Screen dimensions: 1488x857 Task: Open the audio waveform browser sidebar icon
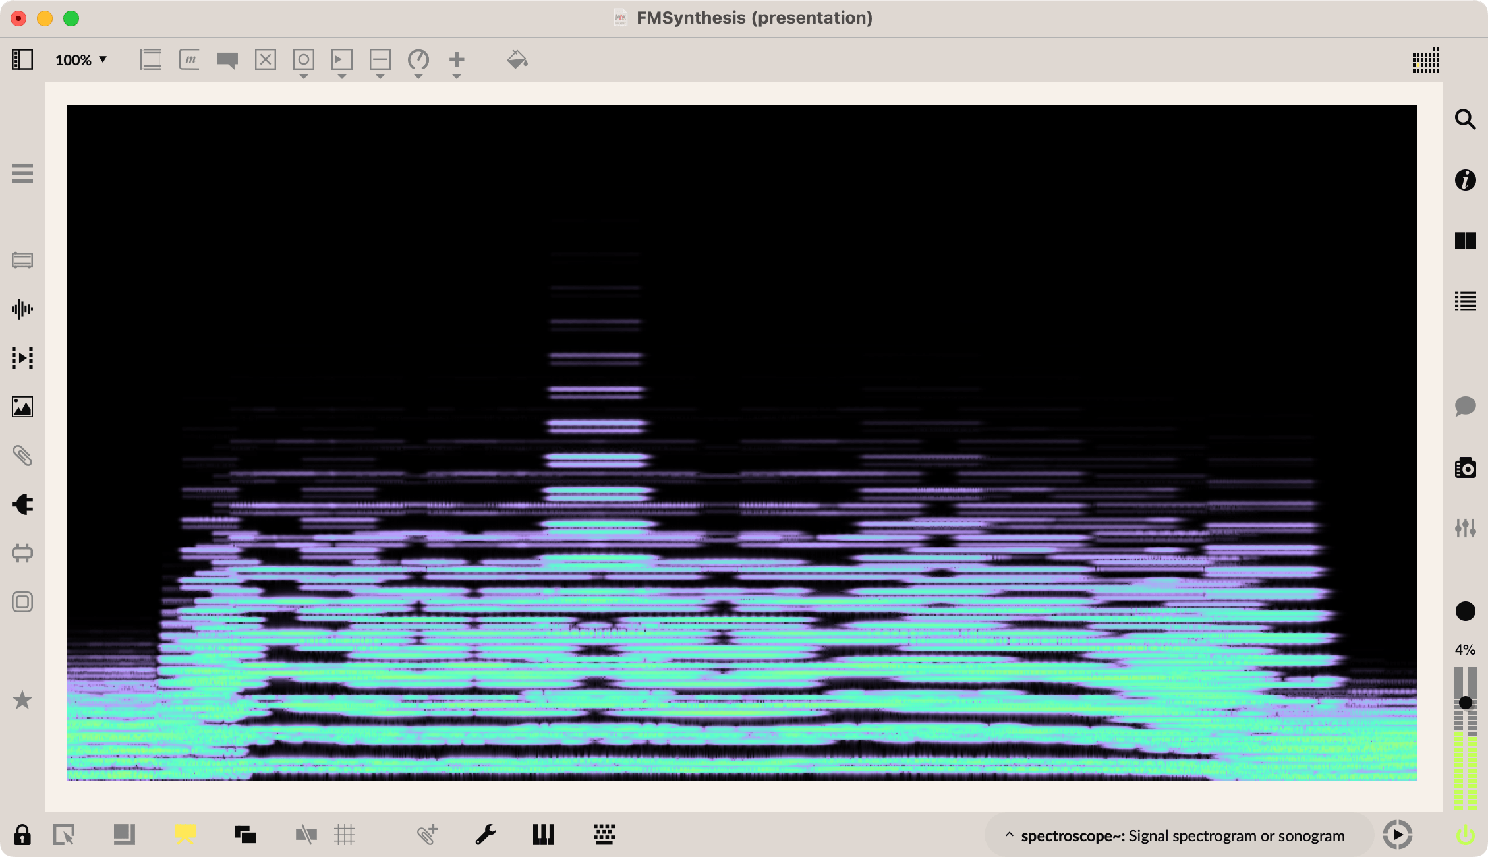tap(22, 309)
